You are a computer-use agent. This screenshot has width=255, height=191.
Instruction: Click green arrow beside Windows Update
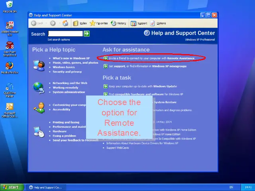click(x=105, y=86)
